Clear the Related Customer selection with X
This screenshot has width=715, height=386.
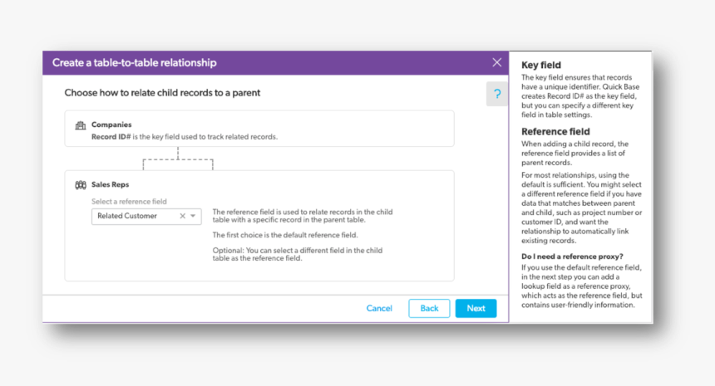[182, 216]
